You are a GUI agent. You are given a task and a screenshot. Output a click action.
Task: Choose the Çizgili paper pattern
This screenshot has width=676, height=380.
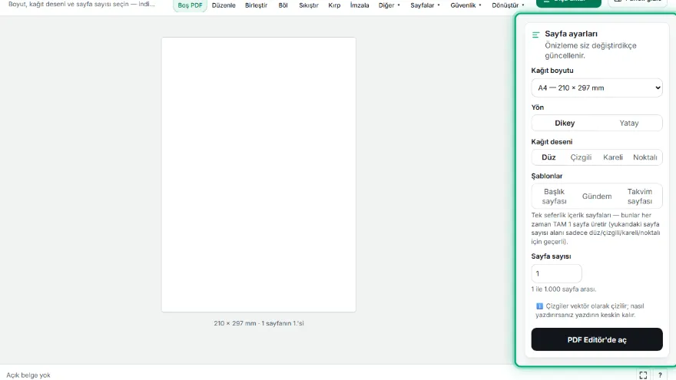(x=581, y=157)
